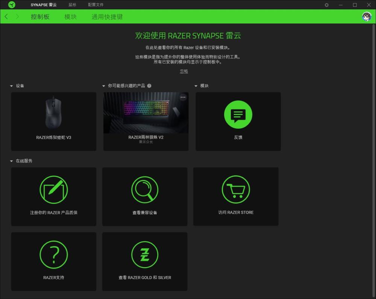Click the RAZER雨林狼蛛 V2 product name
The image size is (376, 299).
click(146, 137)
